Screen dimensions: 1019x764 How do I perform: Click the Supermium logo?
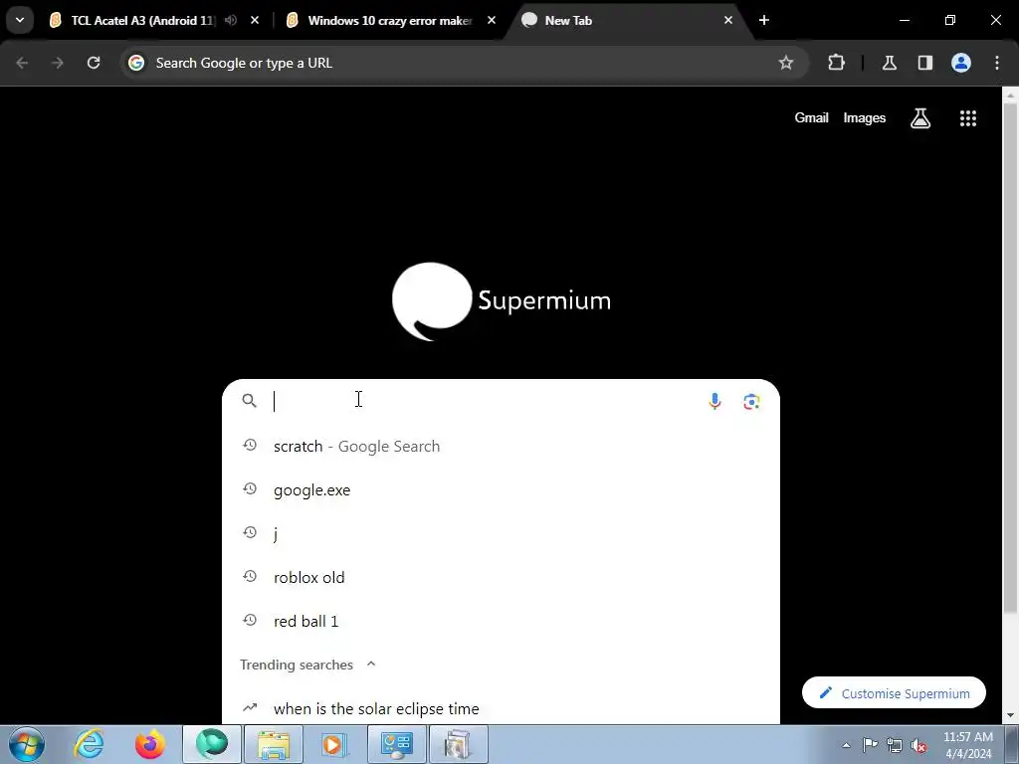point(502,301)
